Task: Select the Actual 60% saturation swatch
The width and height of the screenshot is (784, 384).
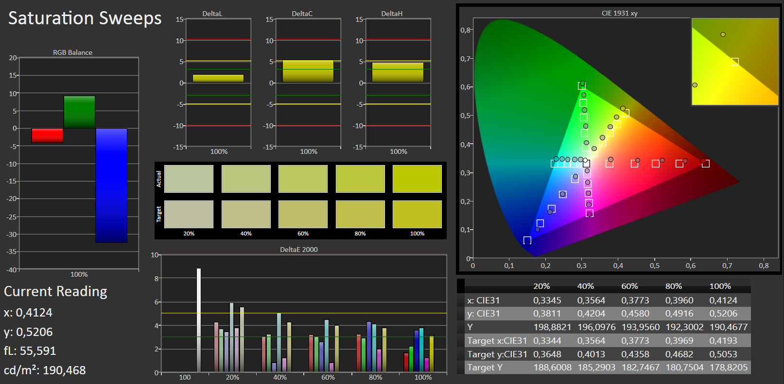Action: pyautogui.click(x=303, y=179)
